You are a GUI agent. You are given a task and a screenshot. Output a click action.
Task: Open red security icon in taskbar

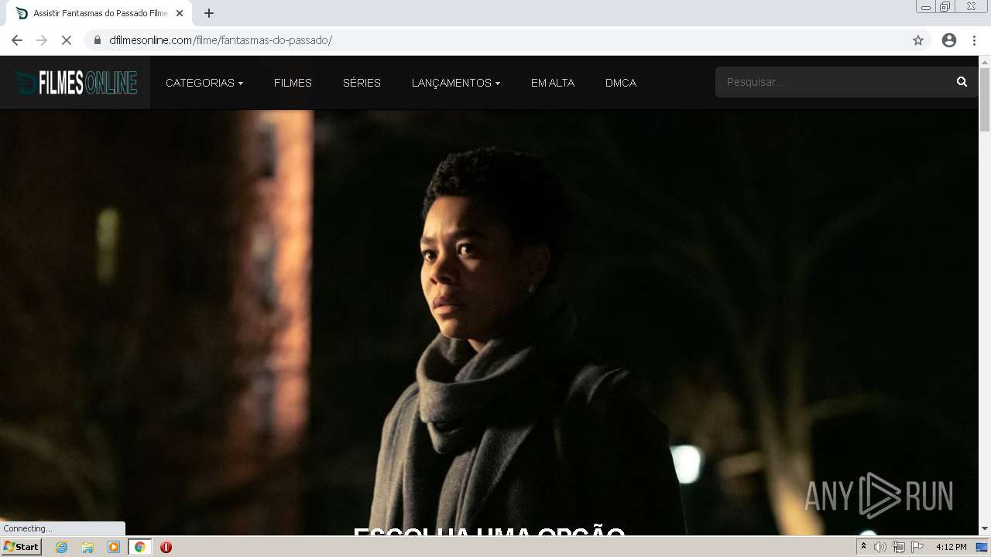[166, 547]
